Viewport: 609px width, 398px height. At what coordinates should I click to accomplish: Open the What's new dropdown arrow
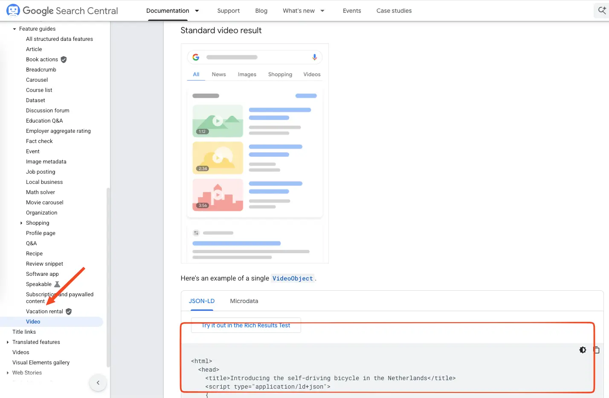322,11
